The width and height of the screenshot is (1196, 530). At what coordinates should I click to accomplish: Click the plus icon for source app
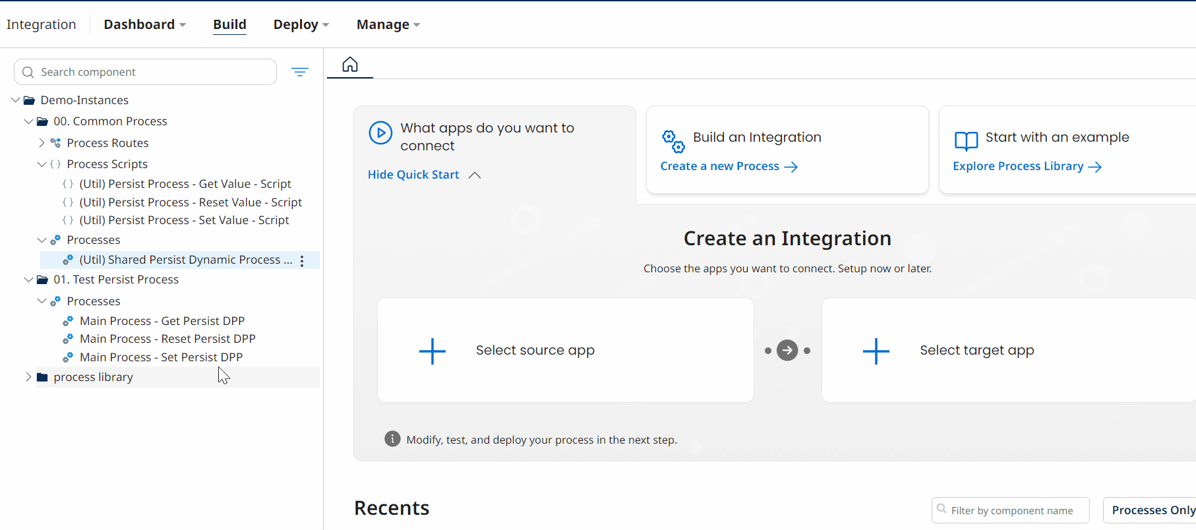click(433, 351)
